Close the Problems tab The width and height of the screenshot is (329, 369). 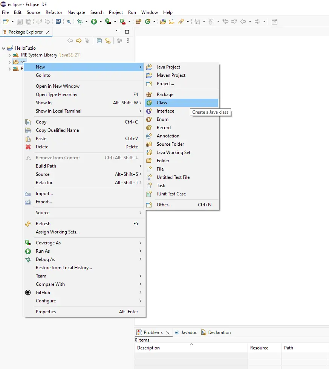[168, 333]
